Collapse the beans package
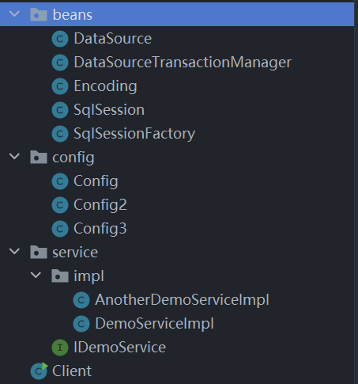Image resolution: width=358 pixels, height=384 pixels. point(14,13)
